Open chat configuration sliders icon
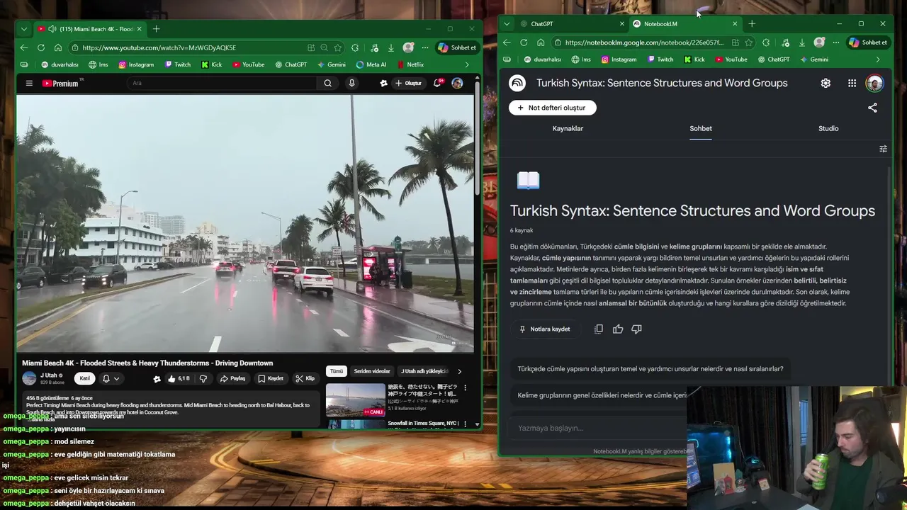This screenshot has height=510, width=907. 883,149
